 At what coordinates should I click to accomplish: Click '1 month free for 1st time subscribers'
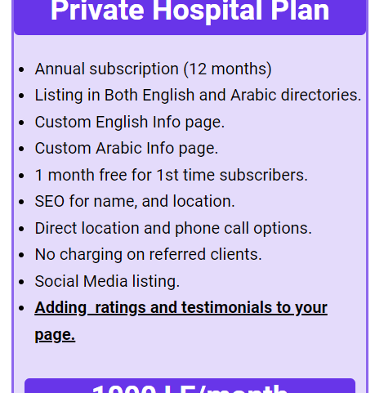(x=172, y=175)
